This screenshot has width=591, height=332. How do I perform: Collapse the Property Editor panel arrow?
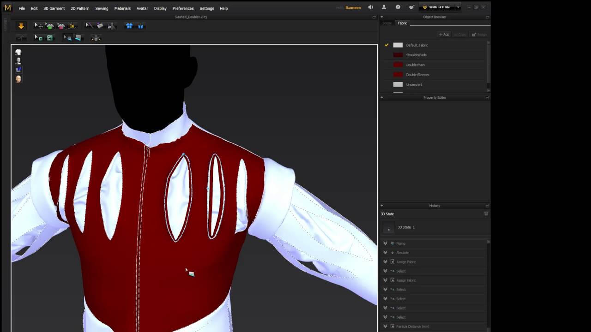[x=382, y=97]
